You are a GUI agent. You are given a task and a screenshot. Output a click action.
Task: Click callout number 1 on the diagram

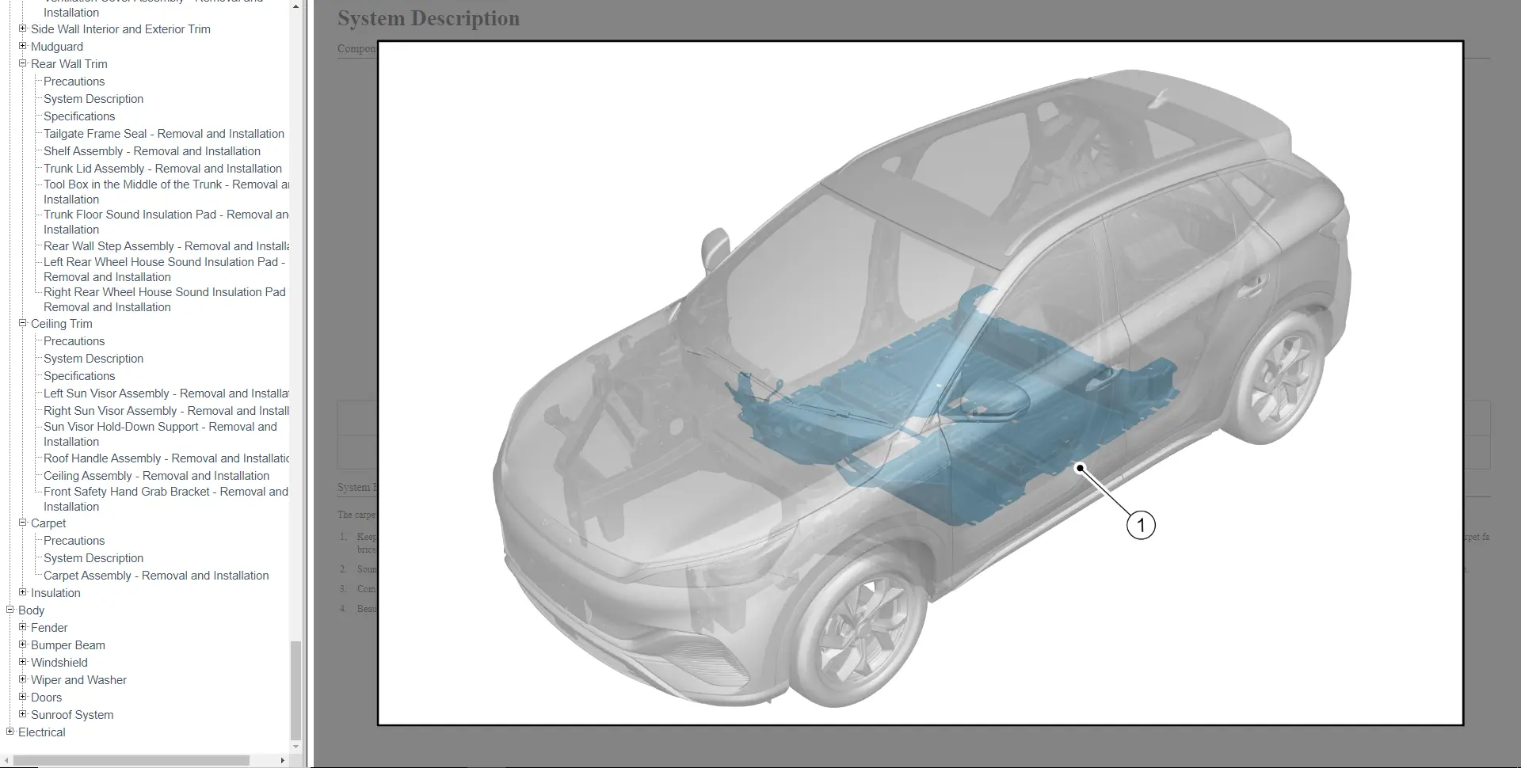point(1140,525)
